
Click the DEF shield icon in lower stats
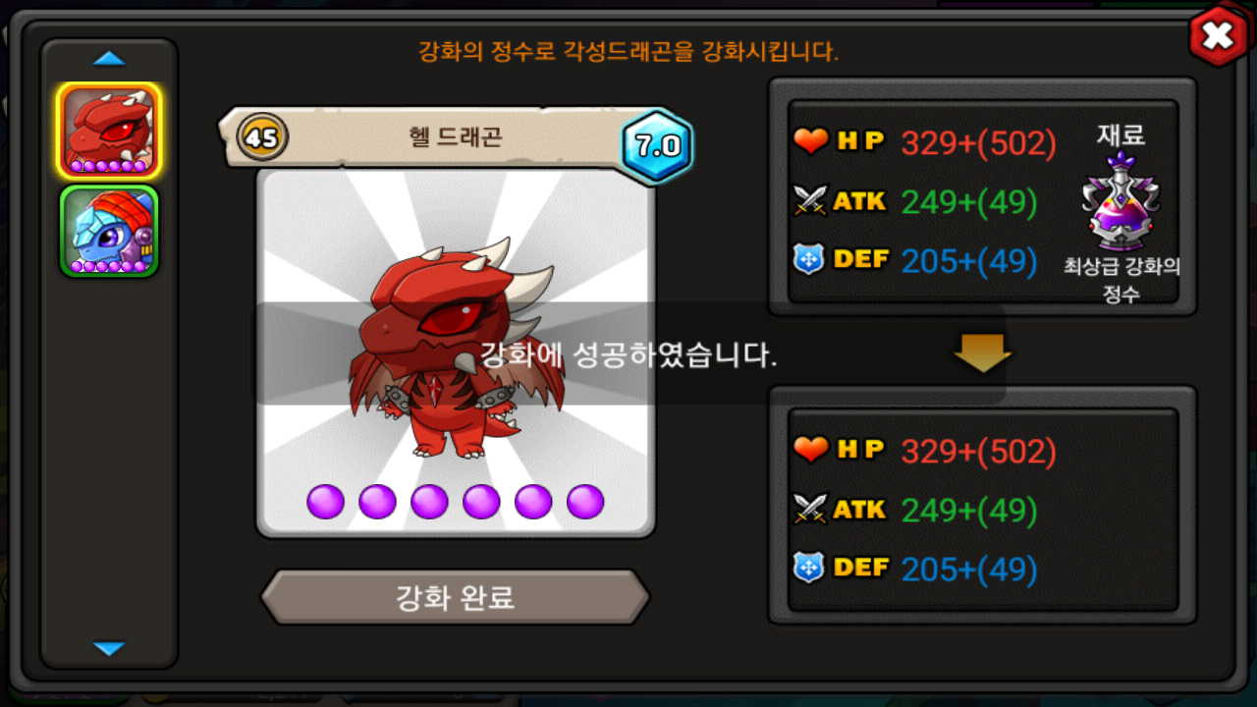(x=809, y=568)
